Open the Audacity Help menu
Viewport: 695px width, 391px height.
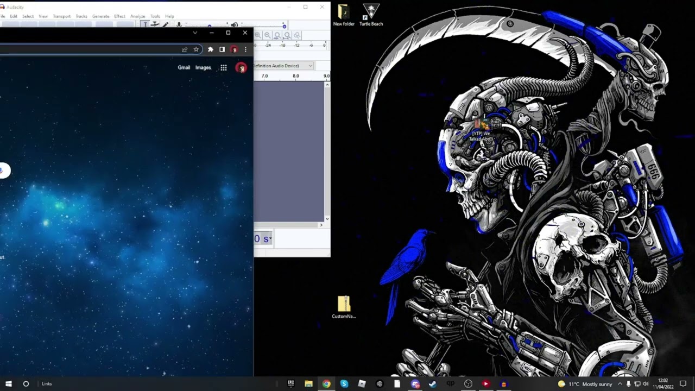(169, 16)
